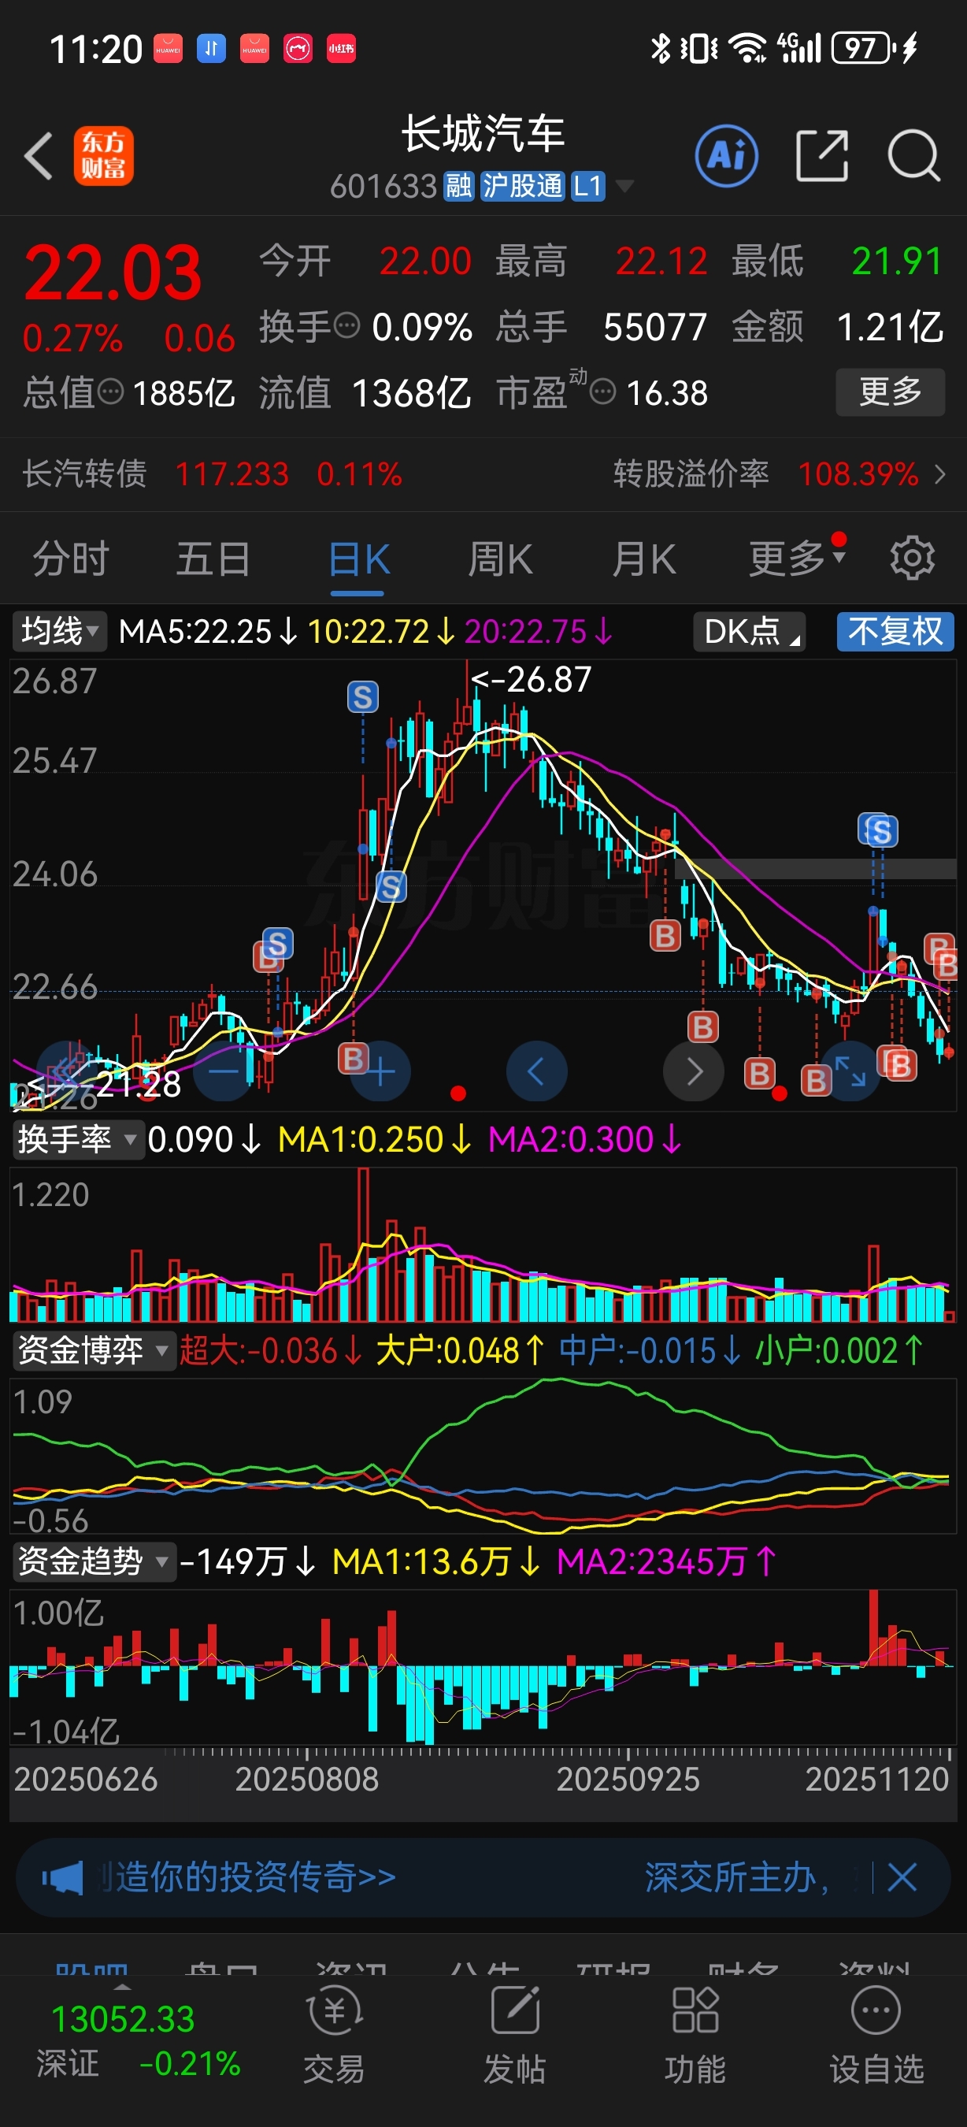This screenshot has height=2127, width=967.
Task: Switch to 月K tab
Action: coord(644,559)
